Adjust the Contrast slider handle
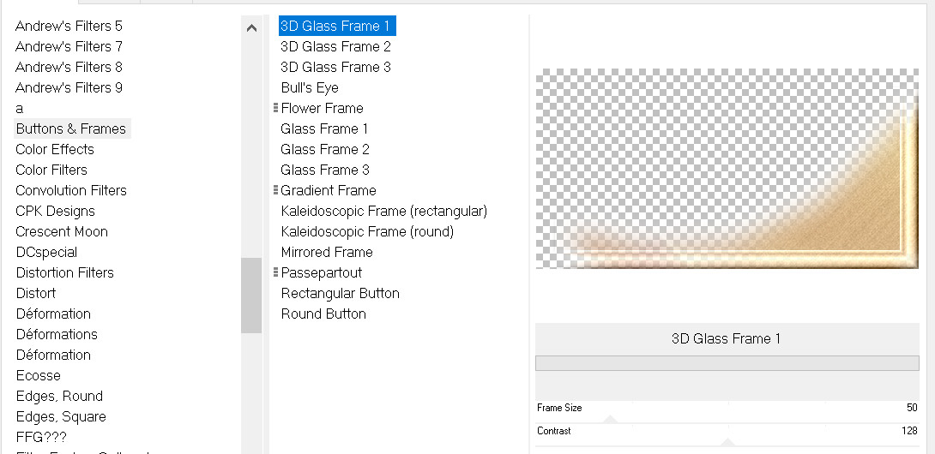The image size is (935, 454). click(729, 442)
